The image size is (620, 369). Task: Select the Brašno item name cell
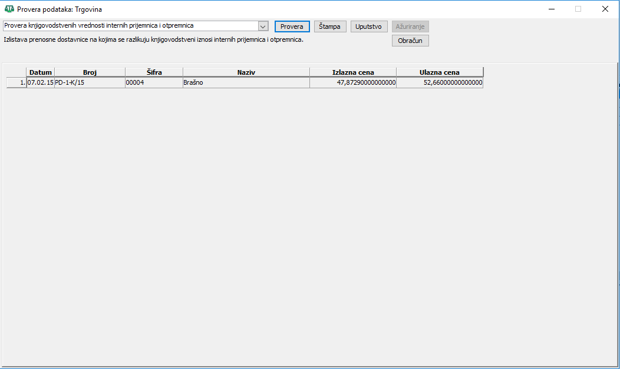tap(246, 83)
